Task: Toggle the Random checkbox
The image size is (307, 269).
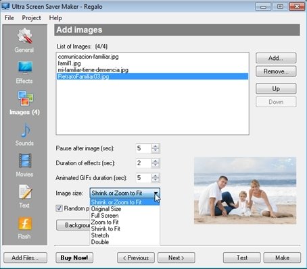Action: coord(59,208)
